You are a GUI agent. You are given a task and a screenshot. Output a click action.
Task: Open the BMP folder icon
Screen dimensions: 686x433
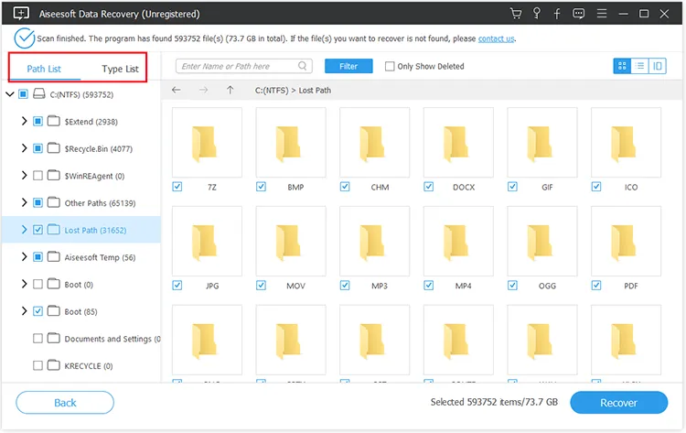291,142
